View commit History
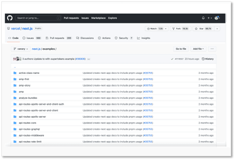 pyautogui.click(x=208, y=59)
